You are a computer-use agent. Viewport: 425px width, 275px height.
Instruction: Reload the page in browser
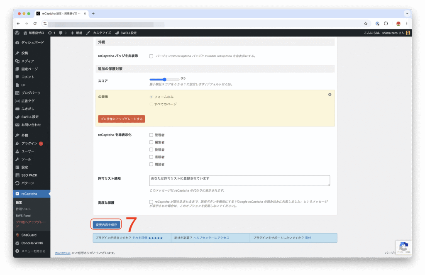[35, 24]
